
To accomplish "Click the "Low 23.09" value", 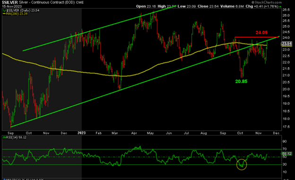I will pos(187,6).
